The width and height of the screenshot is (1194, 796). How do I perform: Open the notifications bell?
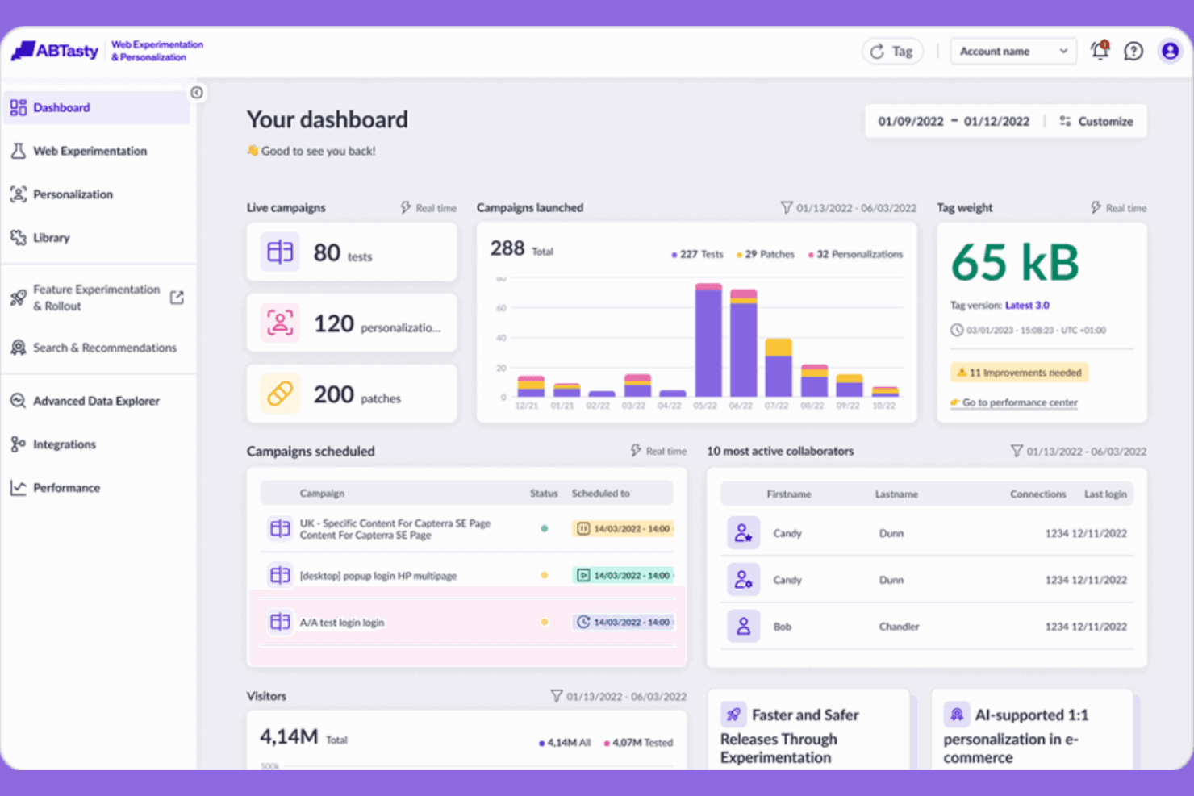(1100, 51)
